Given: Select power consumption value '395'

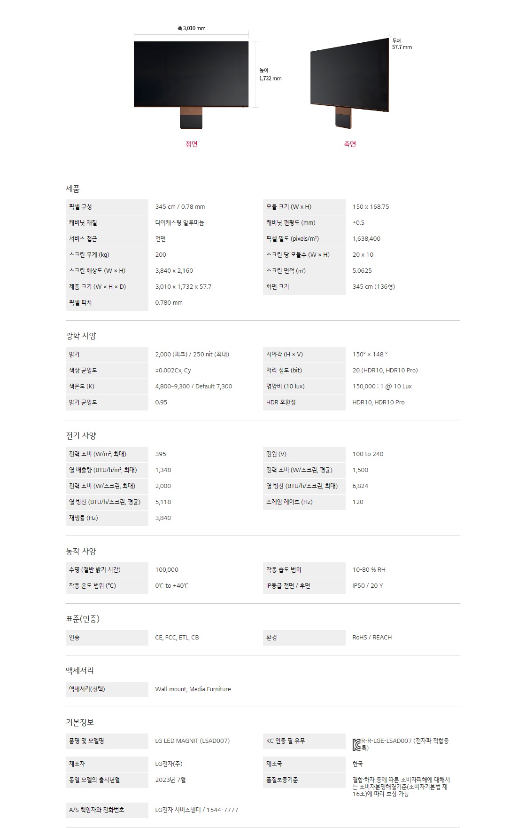Looking at the screenshot, I should click(161, 454).
